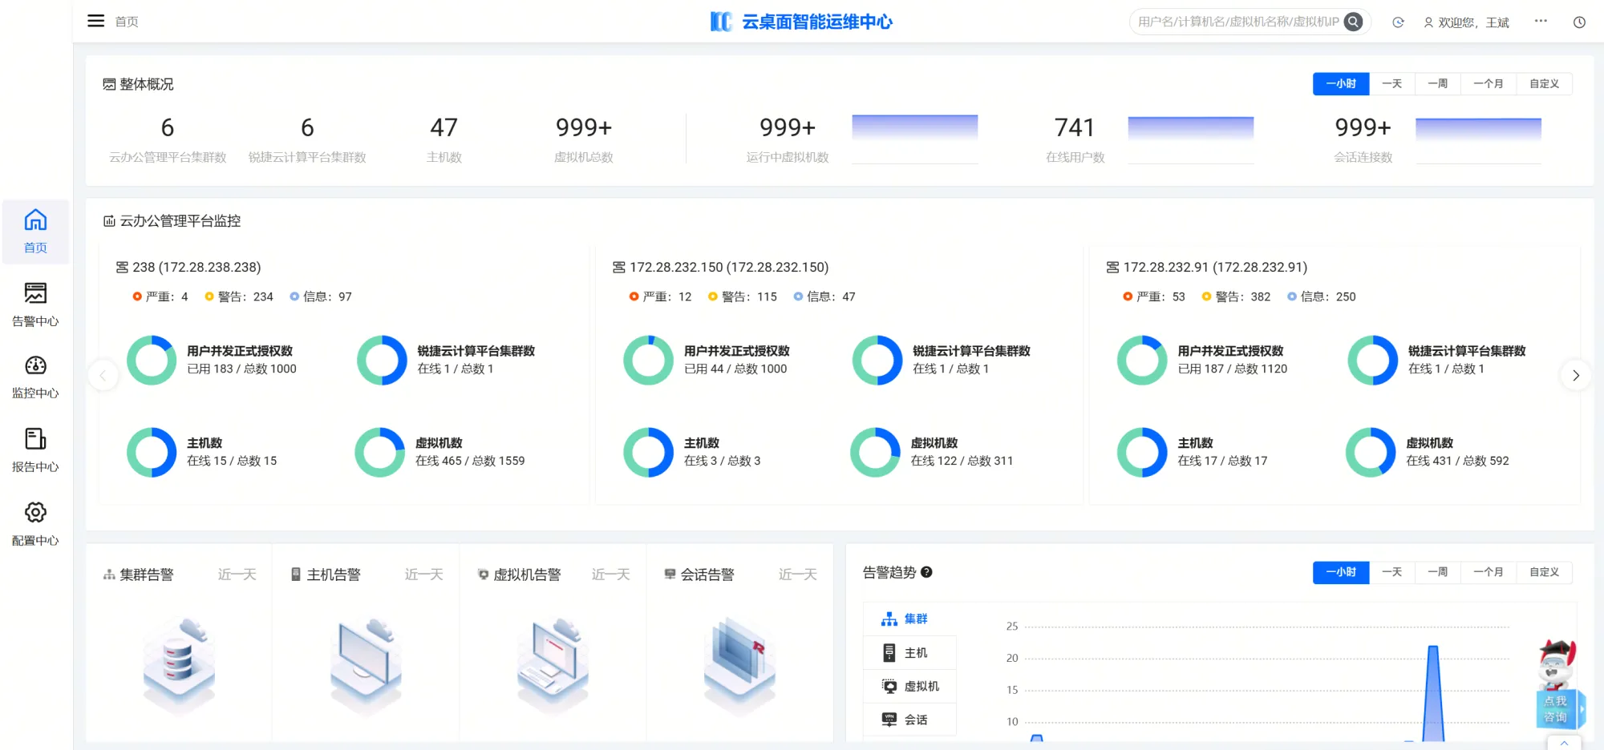The image size is (1604, 750).
Task: Open the 告警中心 alarm center sidebar icon
Action: coord(35,294)
